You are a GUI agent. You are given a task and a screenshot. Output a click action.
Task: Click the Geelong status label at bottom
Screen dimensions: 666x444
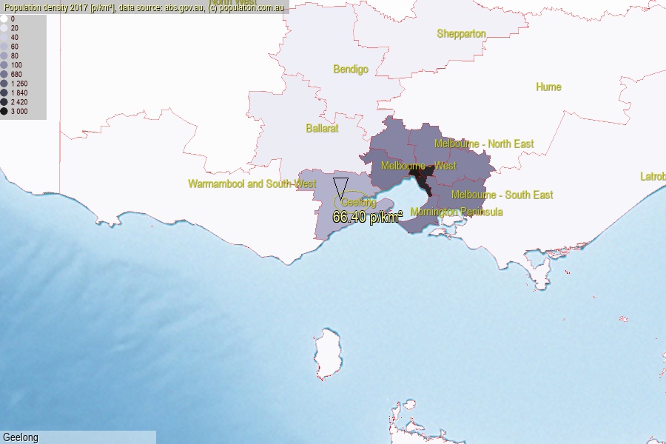click(x=21, y=437)
